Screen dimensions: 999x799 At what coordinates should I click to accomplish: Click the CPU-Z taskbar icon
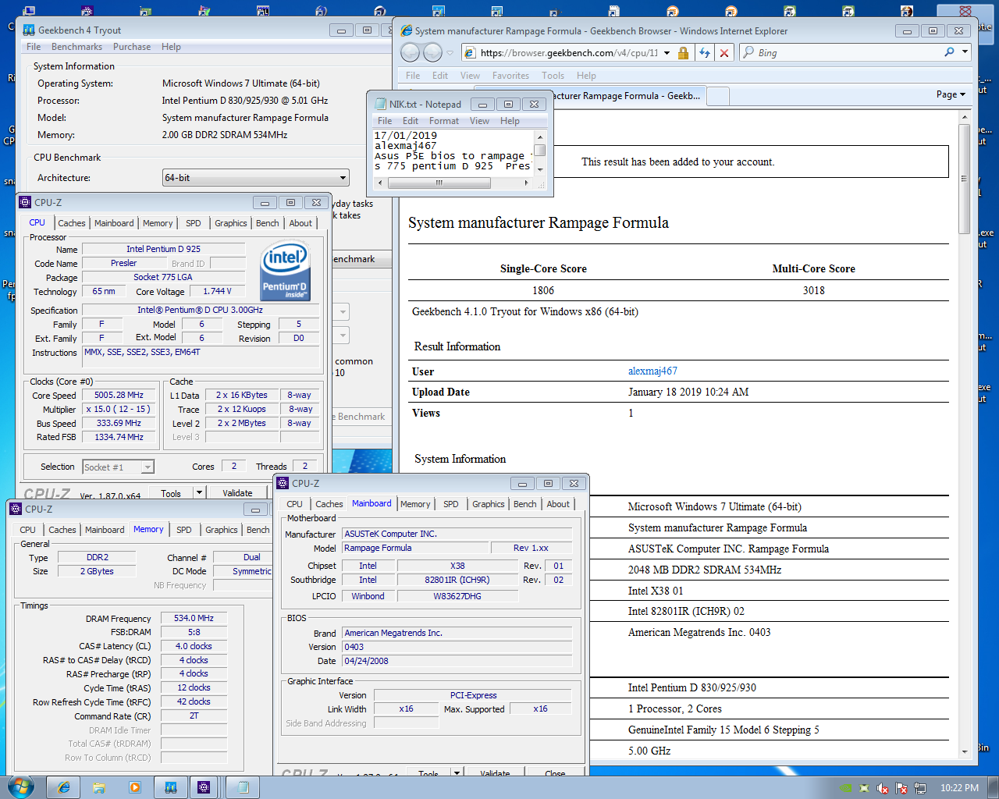(x=204, y=787)
